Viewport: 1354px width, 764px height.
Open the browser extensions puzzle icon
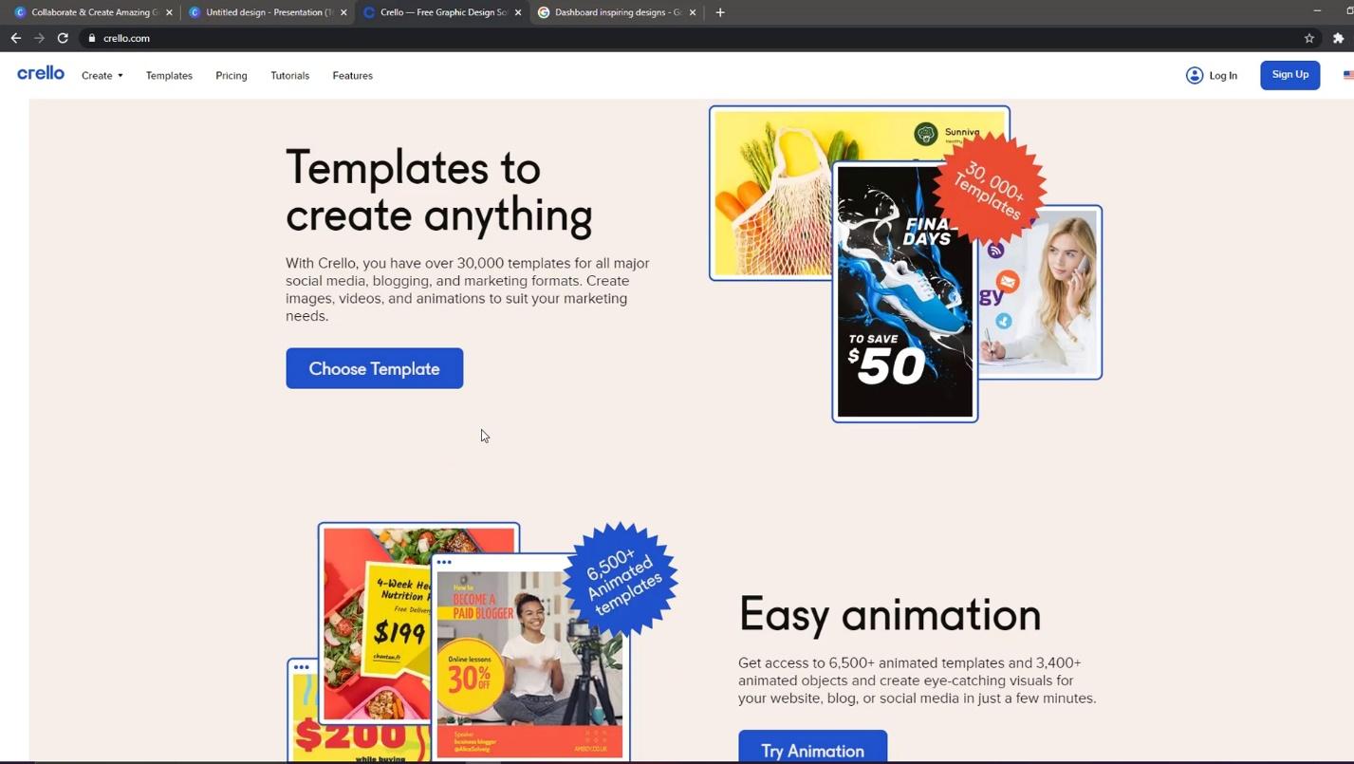1338,38
